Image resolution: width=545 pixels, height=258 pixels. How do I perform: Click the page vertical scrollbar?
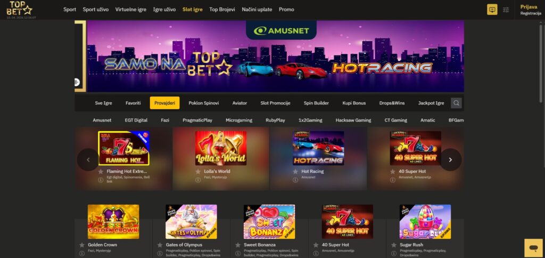pyautogui.click(x=541, y=104)
